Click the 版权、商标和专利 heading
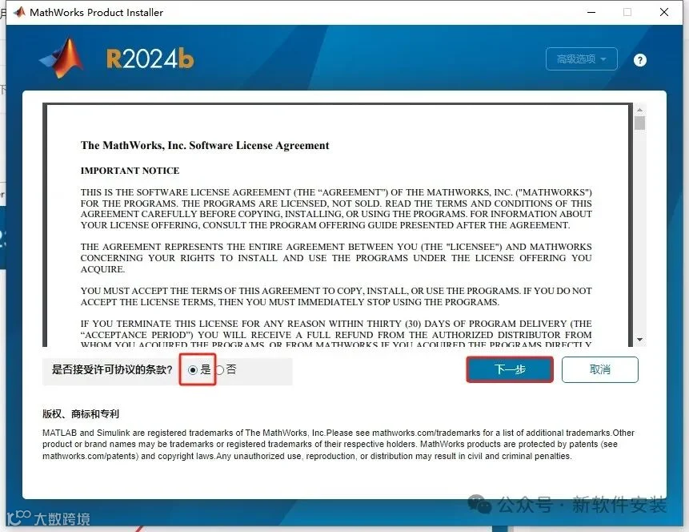Image resolution: width=689 pixels, height=532 pixels. [81, 413]
